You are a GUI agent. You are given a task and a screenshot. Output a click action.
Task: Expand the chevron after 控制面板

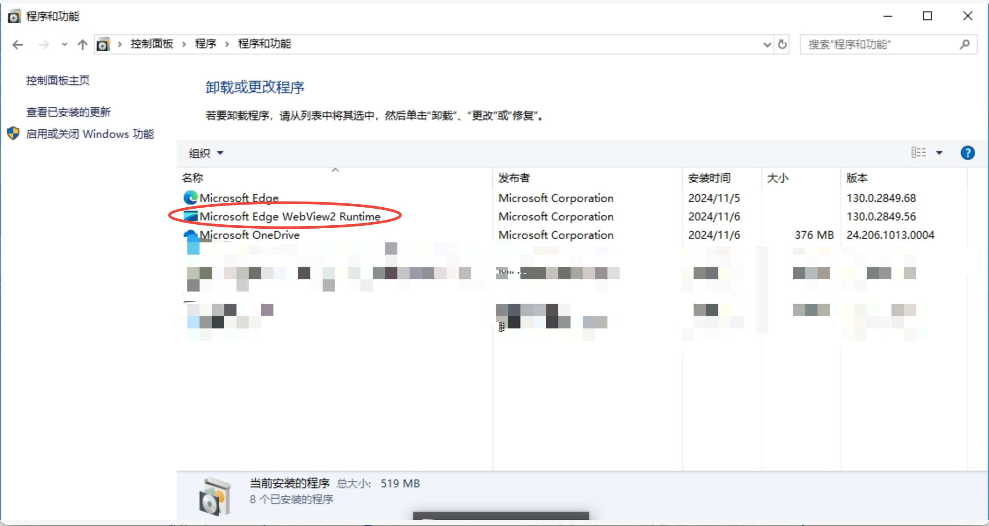[184, 44]
